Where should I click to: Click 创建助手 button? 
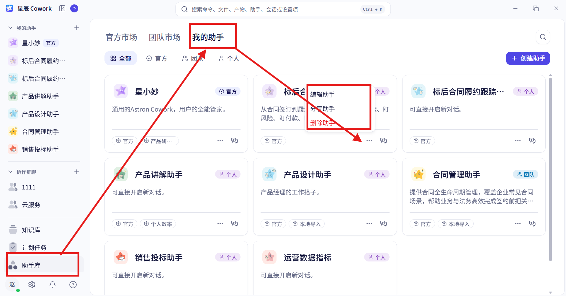click(x=528, y=58)
